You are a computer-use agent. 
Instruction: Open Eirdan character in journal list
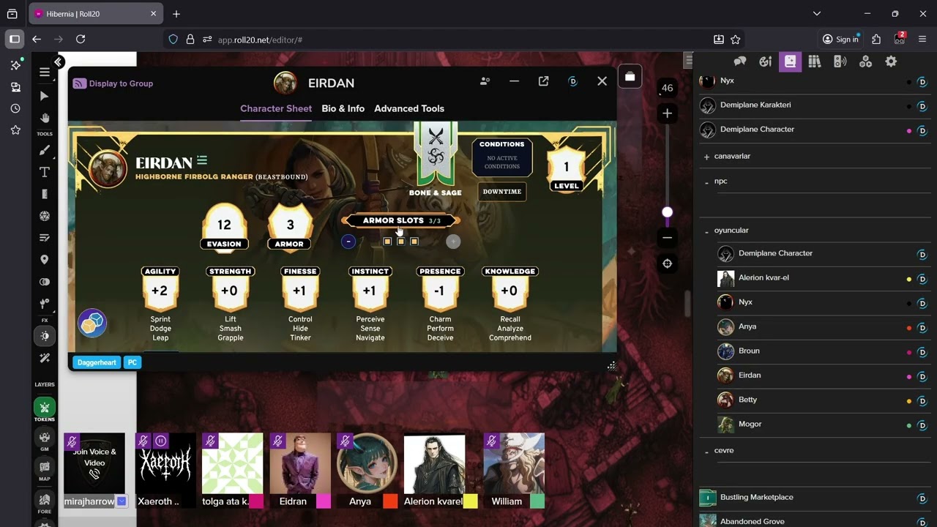click(x=750, y=375)
